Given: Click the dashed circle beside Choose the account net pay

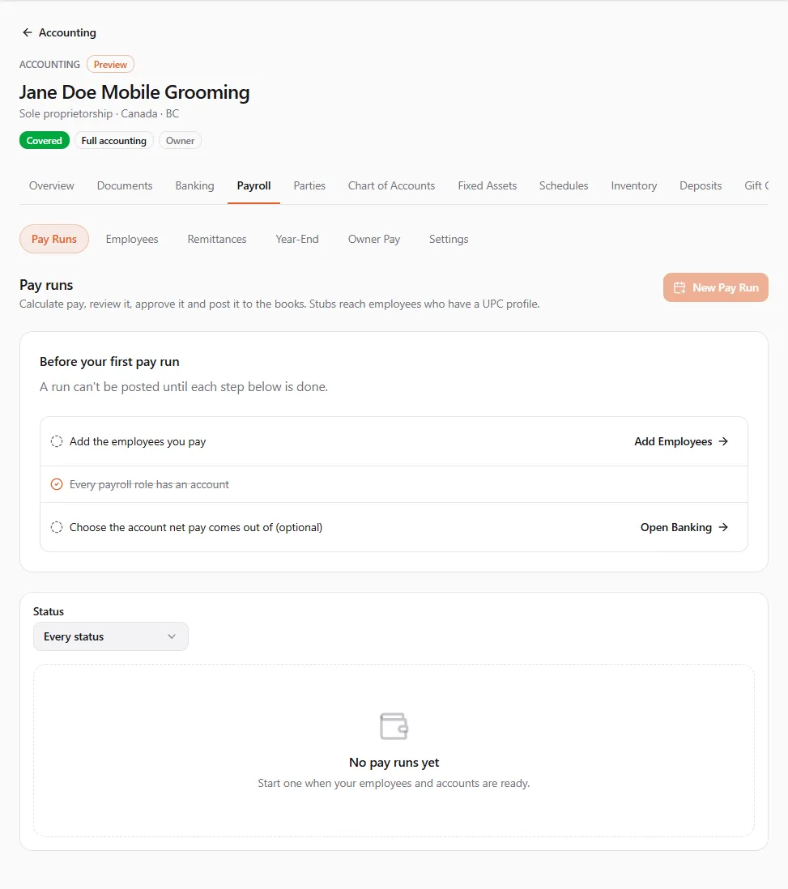Looking at the screenshot, I should point(57,527).
